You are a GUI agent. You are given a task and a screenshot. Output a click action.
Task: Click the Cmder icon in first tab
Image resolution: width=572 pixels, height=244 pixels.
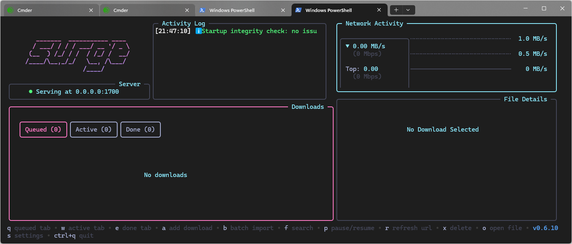point(10,10)
